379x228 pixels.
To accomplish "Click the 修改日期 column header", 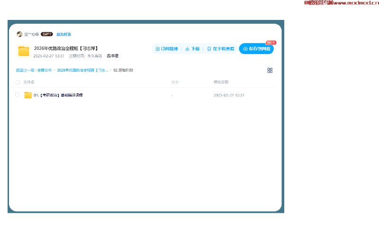I will pyautogui.click(x=221, y=82).
